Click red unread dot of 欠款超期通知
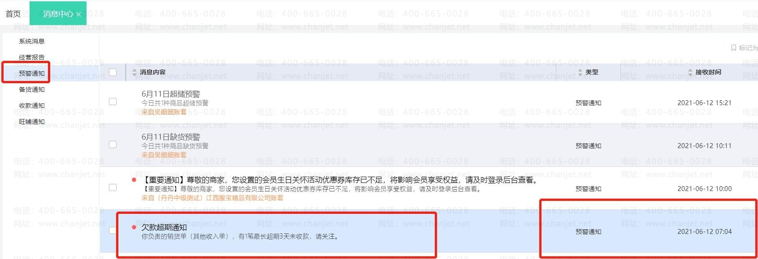Viewport: 758px width, 259px height. click(x=134, y=227)
